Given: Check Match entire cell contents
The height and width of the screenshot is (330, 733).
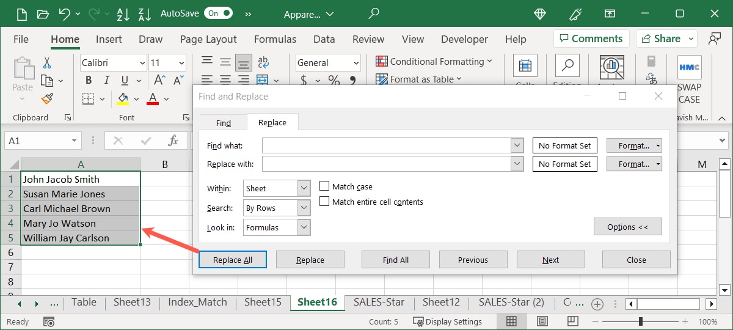Looking at the screenshot, I should (325, 202).
